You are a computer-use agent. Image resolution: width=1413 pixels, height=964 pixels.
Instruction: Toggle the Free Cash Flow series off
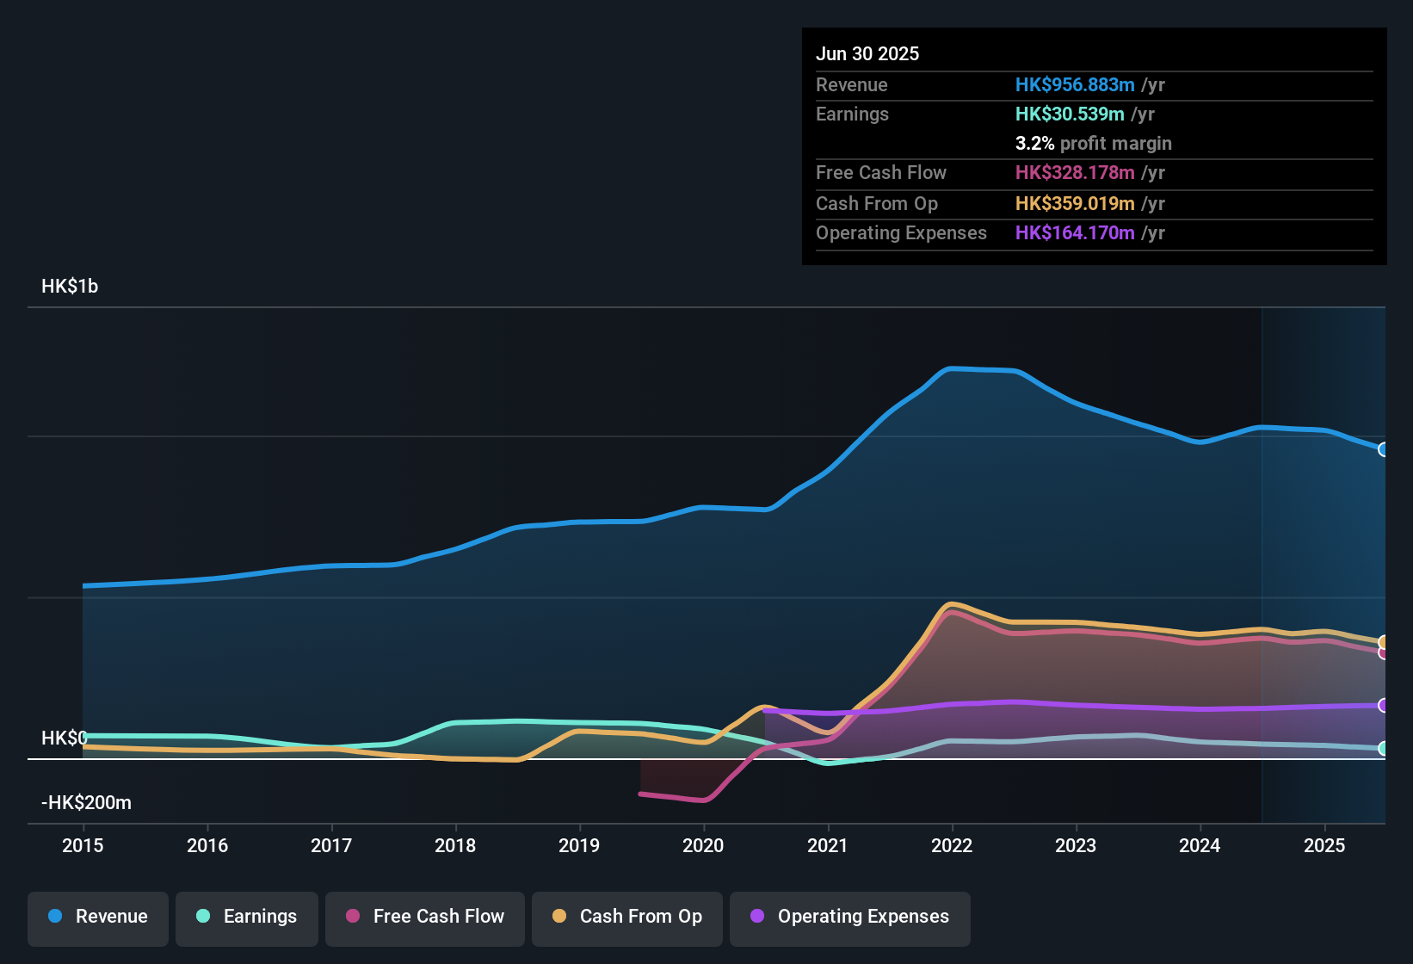[x=425, y=917]
